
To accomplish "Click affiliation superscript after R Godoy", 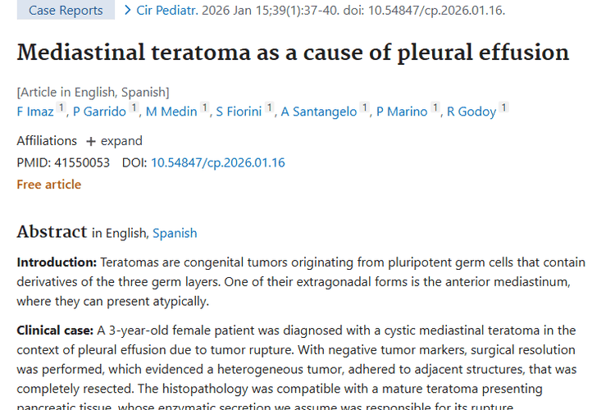I will 503,108.
